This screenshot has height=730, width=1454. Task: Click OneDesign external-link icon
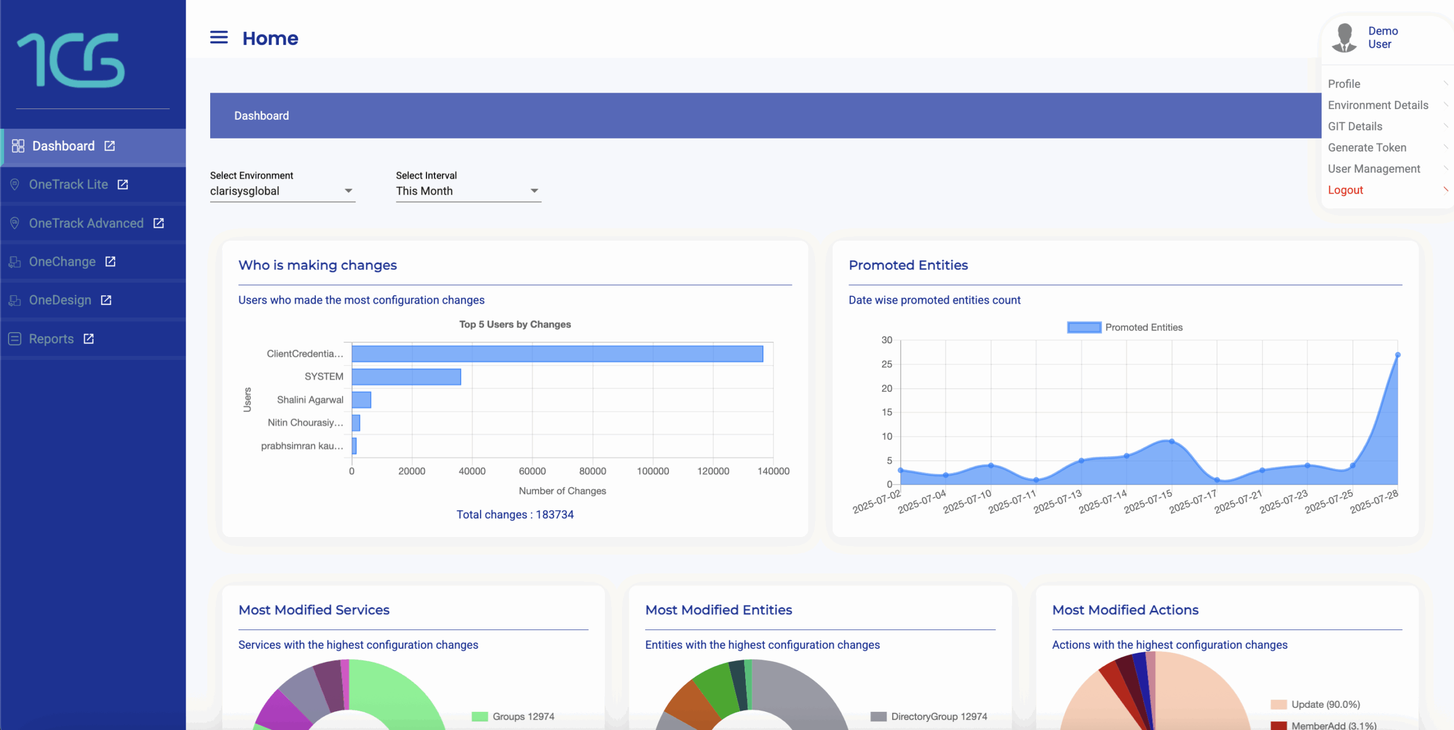pos(106,300)
